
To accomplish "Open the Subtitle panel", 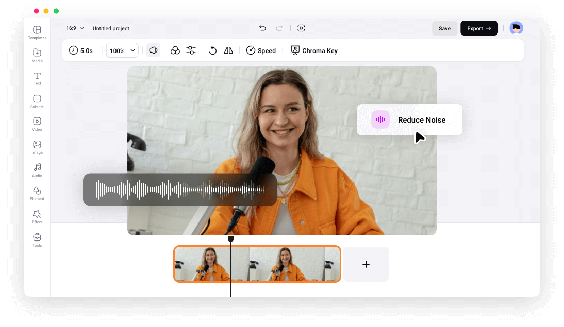I will pos(37,101).
